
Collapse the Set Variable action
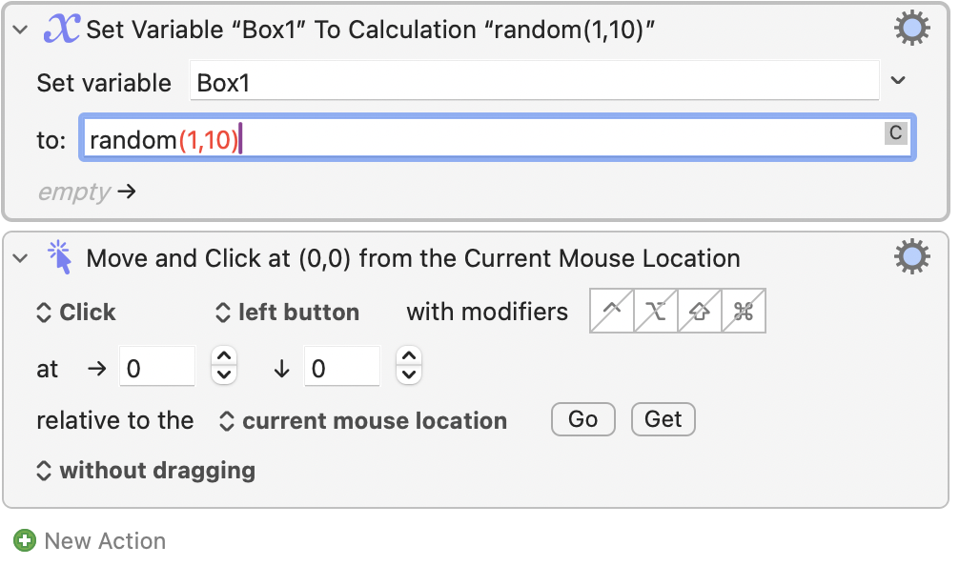pos(20,30)
